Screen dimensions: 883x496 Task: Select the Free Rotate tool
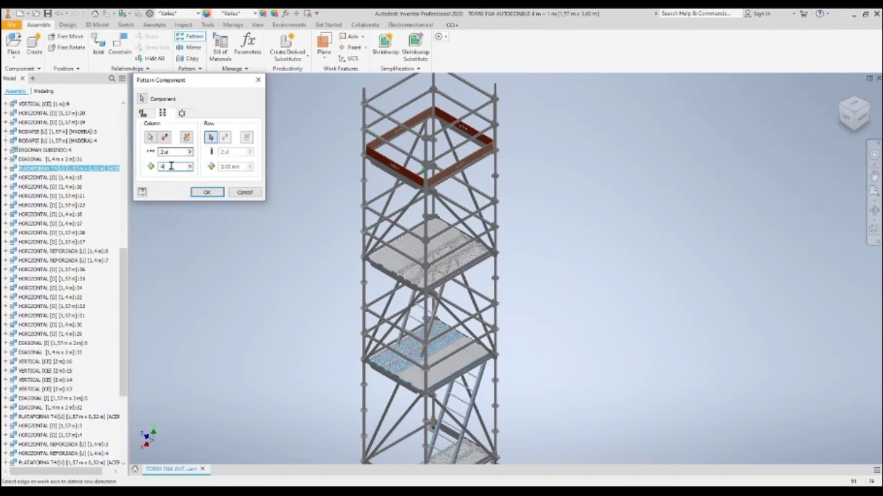click(67, 48)
